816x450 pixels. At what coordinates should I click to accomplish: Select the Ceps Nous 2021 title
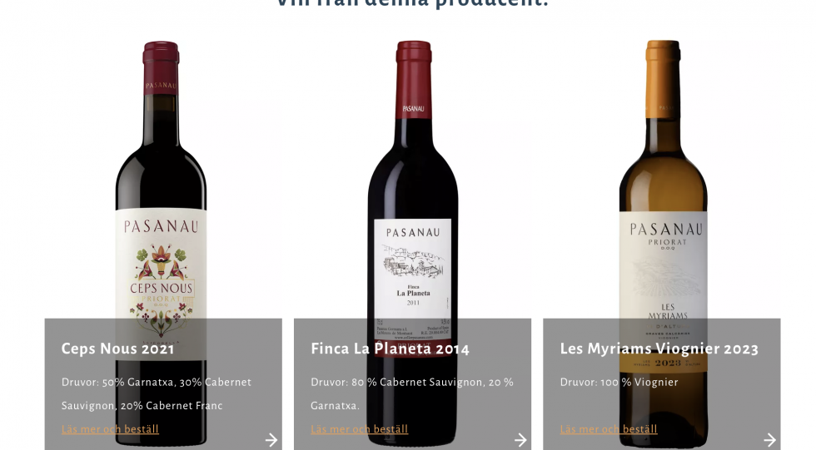pos(117,349)
